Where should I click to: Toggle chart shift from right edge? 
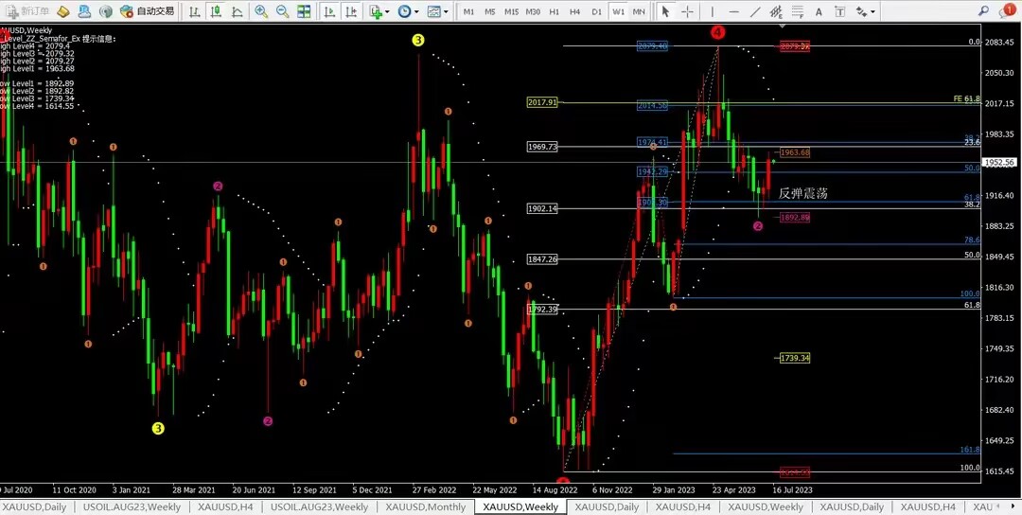tap(351, 11)
